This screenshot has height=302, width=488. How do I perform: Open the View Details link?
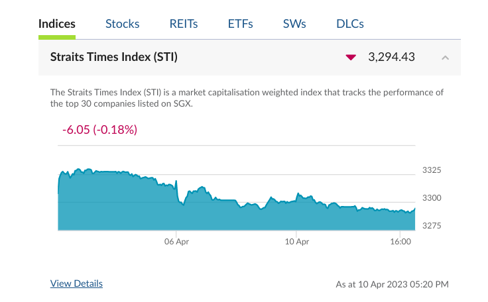pyautogui.click(x=76, y=283)
